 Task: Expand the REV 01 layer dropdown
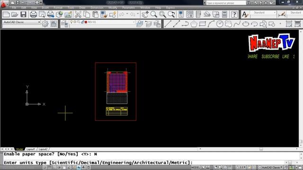134,22
